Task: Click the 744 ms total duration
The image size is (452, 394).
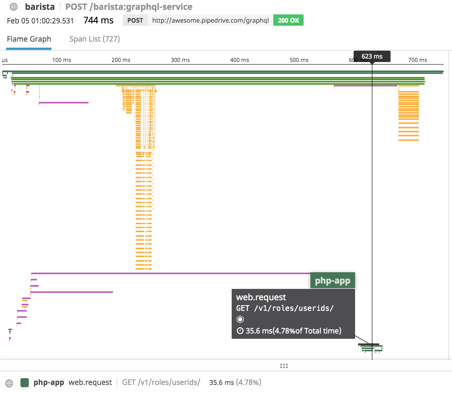Action: tap(98, 20)
